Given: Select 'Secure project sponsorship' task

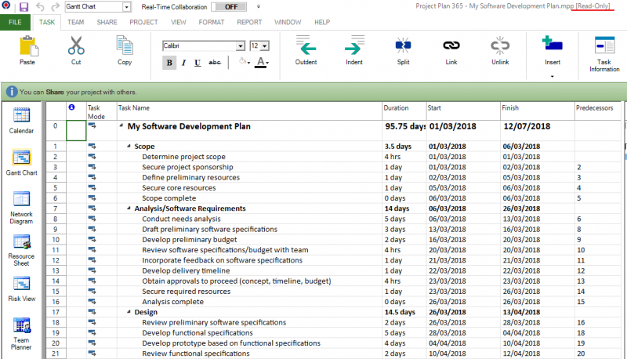Looking at the screenshot, I should [187, 167].
